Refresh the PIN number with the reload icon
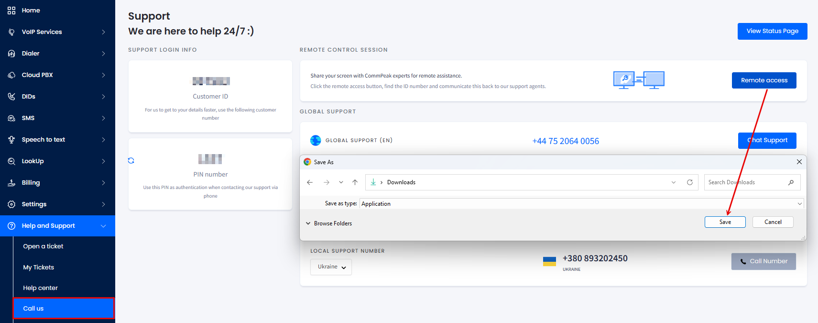The height and width of the screenshot is (323, 818). (x=131, y=161)
